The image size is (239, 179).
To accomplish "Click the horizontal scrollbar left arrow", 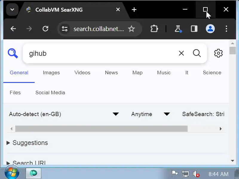I will tap(11, 129).
